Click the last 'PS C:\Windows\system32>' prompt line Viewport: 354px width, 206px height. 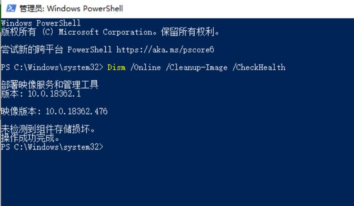52,147
